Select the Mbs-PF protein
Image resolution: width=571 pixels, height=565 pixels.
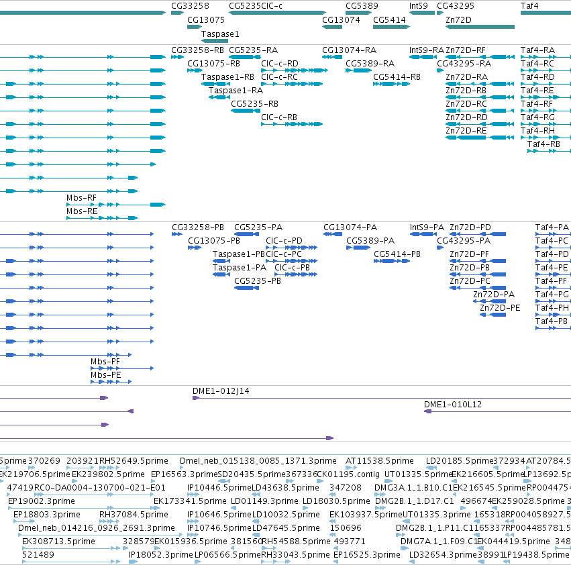(x=122, y=368)
